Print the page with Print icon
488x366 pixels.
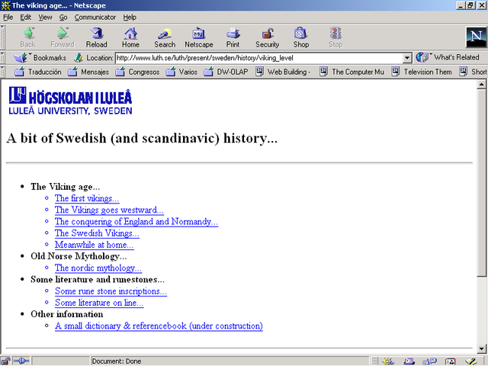(233, 37)
